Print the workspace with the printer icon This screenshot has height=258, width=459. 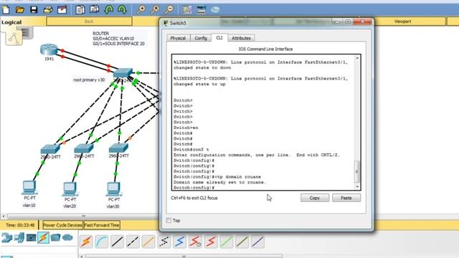48,10
